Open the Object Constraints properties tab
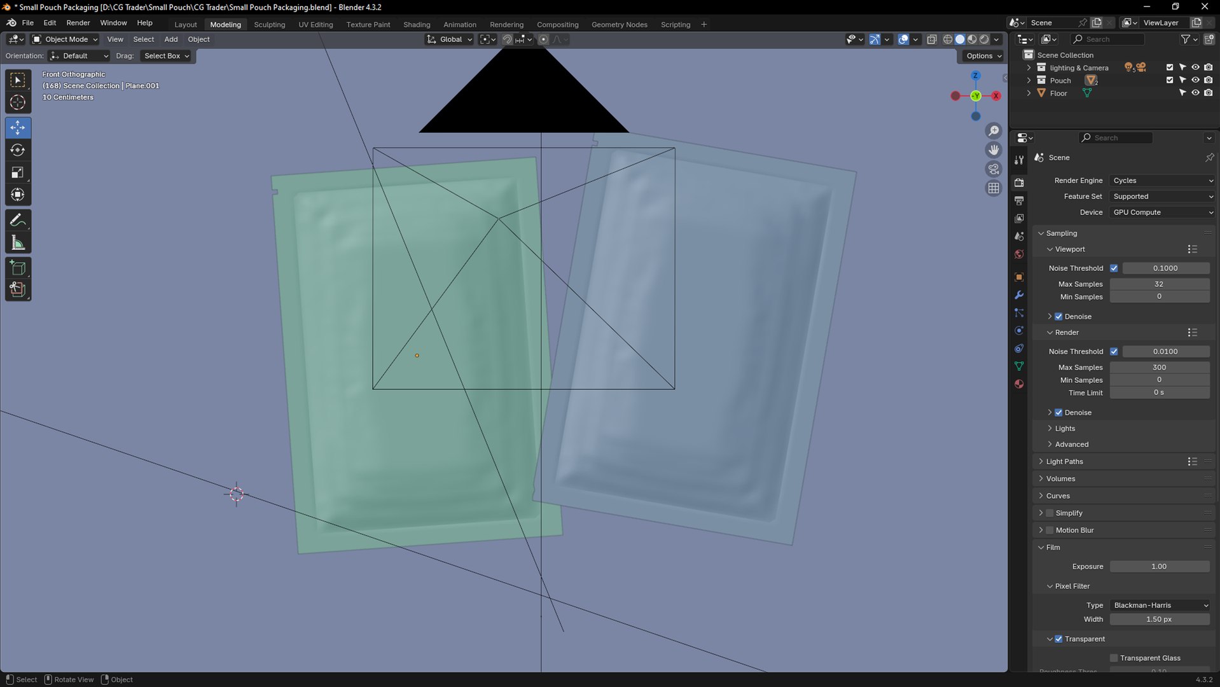 point(1019,349)
